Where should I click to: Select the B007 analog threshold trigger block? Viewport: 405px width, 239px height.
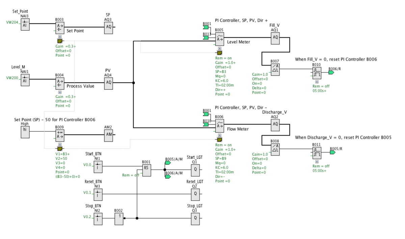pyautogui.click(x=275, y=69)
